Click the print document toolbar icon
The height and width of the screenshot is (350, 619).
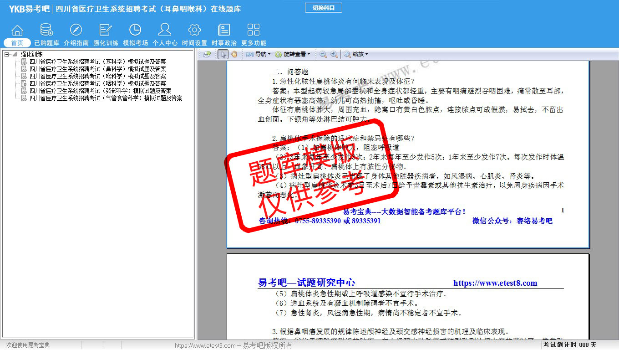click(x=207, y=54)
